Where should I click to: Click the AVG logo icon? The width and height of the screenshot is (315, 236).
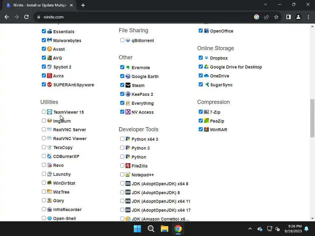tap(50, 58)
